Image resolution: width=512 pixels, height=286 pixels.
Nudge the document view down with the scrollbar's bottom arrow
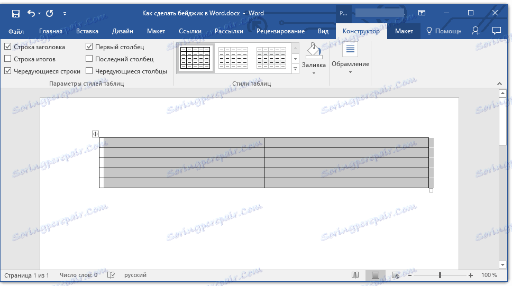coord(502,264)
